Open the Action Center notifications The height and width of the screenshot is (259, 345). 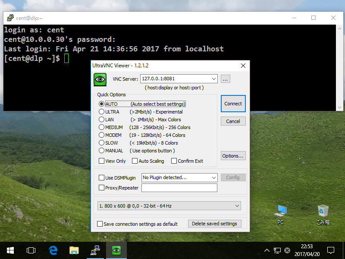click(331, 250)
